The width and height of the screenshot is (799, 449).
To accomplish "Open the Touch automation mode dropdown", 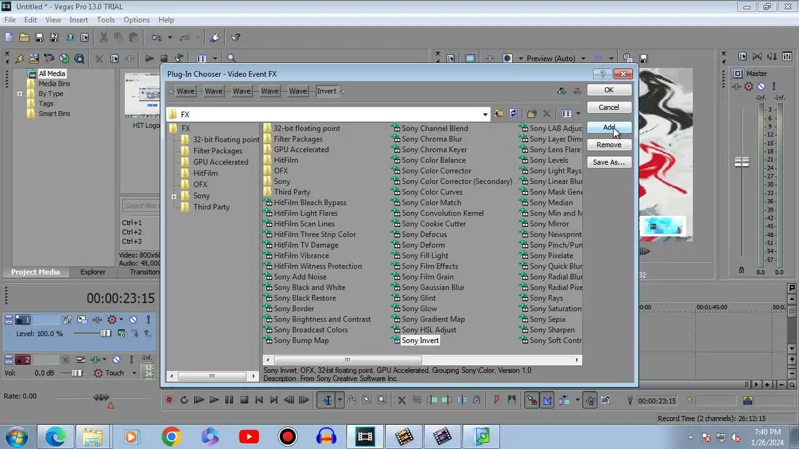I will click(x=134, y=373).
